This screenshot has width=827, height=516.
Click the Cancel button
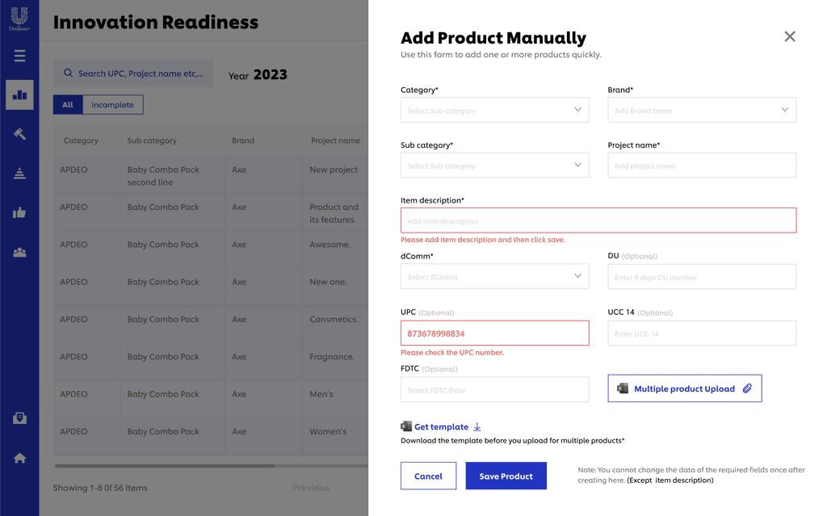(x=428, y=476)
